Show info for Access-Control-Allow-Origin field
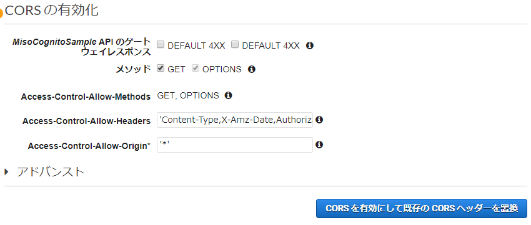Screen dimensions: 531x225 [319, 145]
